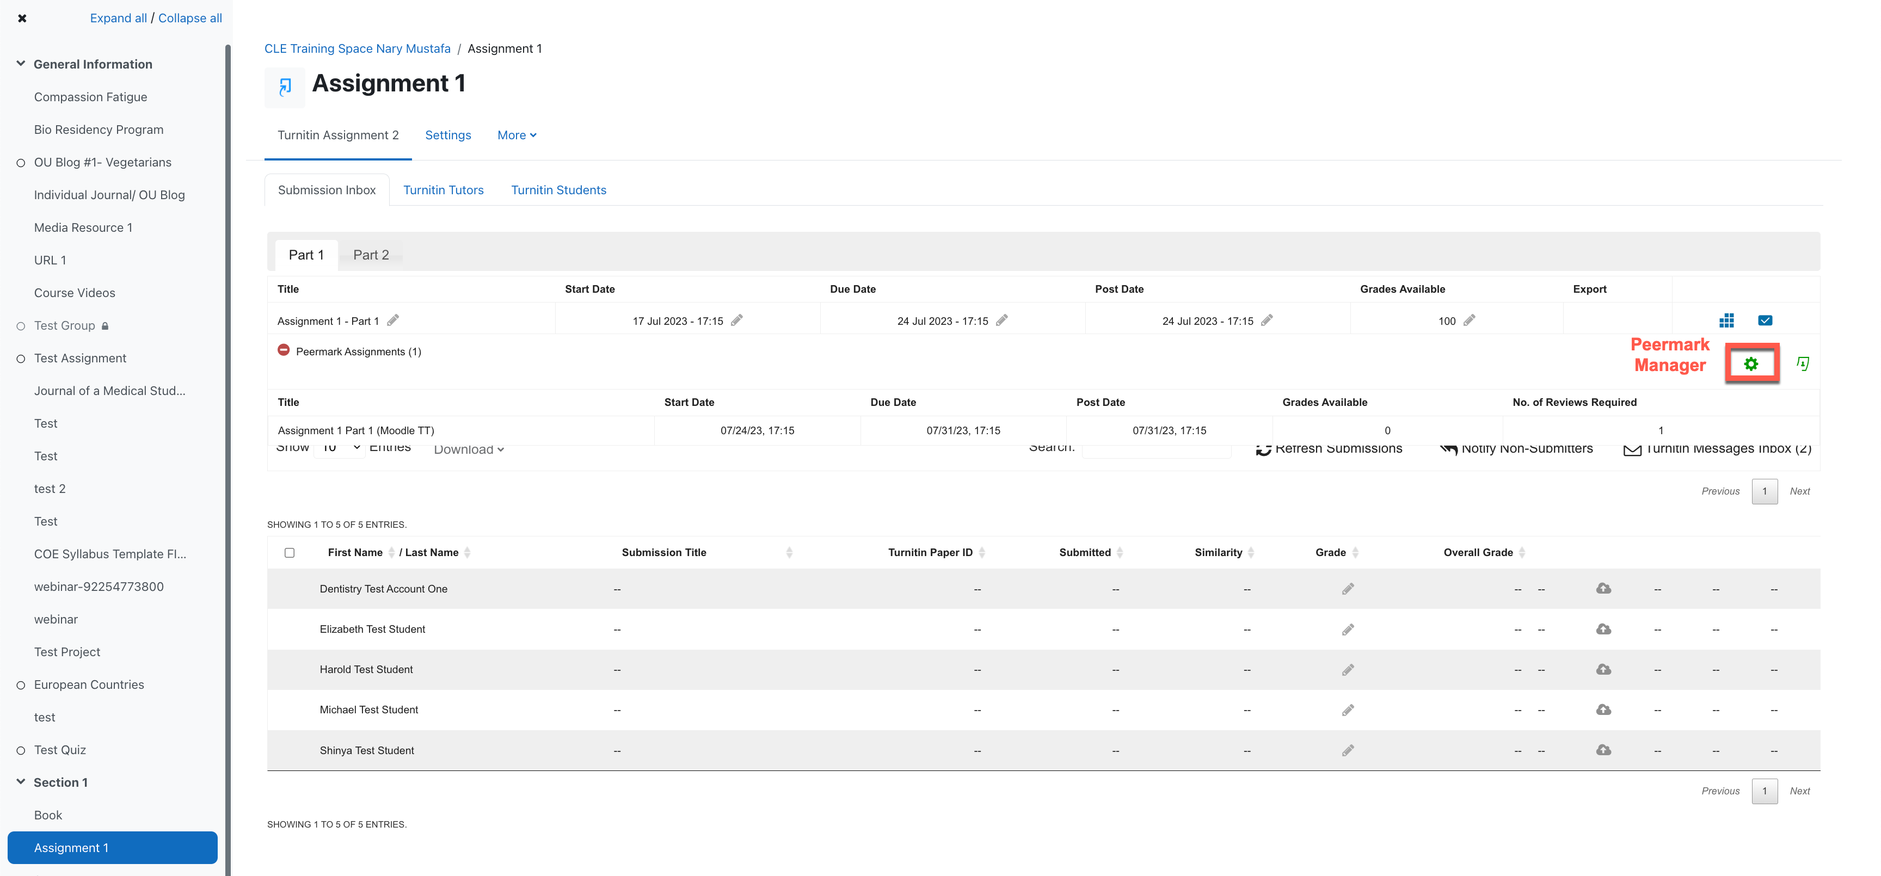The width and height of the screenshot is (1881, 876).
Task: Edit grade pencil for Michael Test Student
Action: click(1348, 710)
